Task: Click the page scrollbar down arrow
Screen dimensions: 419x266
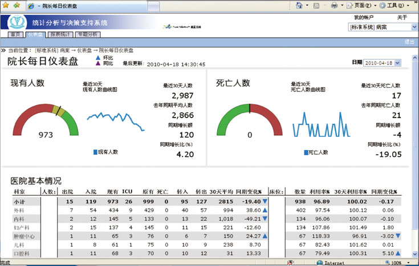Action: click(x=415, y=254)
